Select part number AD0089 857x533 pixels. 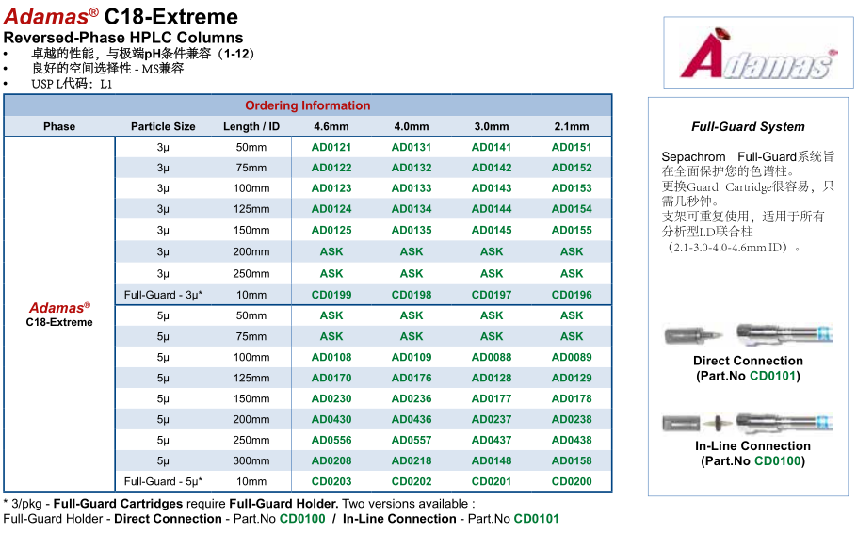coord(572,357)
